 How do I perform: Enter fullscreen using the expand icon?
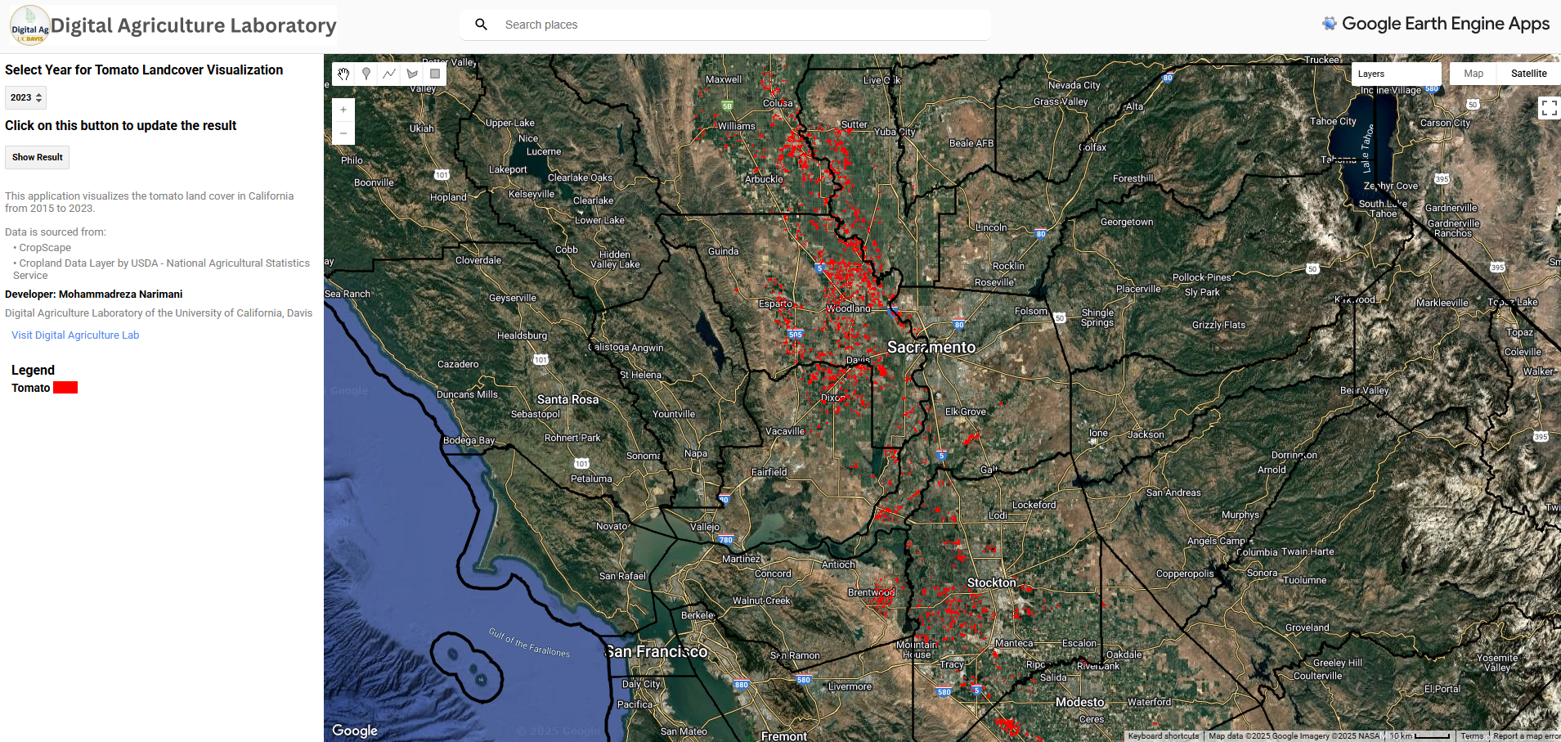click(1547, 107)
